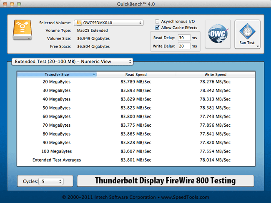
Task: Open the Extended Test view dropdown
Action: coord(72,61)
